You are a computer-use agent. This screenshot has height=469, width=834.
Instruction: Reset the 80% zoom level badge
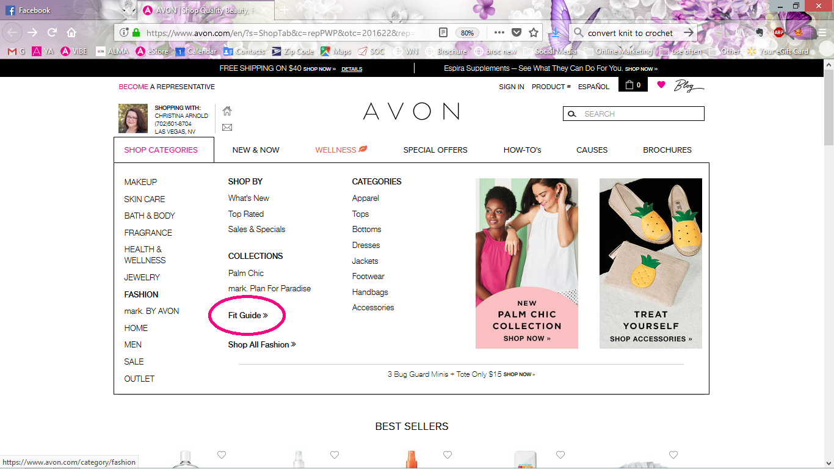[x=467, y=33]
